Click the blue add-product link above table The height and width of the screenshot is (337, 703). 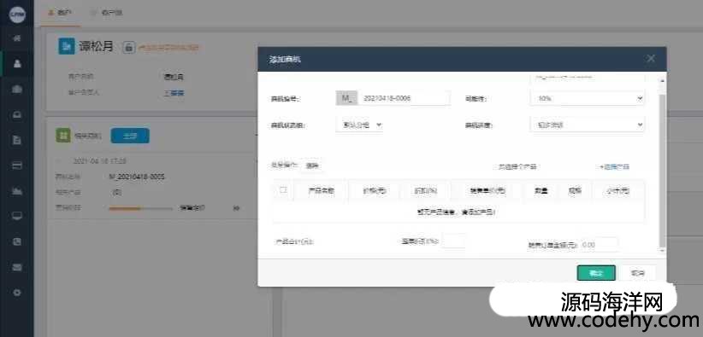pyautogui.click(x=614, y=167)
